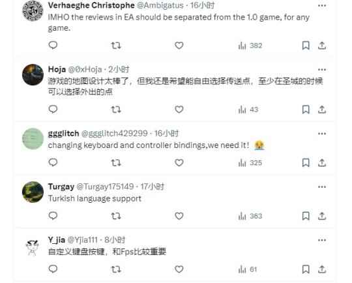
Task: Open reply box on Y_jia's tweet
Action: click(x=53, y=269)
